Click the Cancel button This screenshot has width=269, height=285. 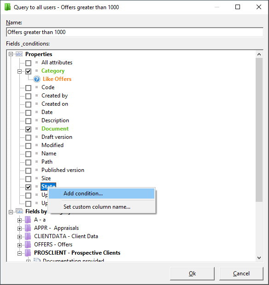coord(241,274)
